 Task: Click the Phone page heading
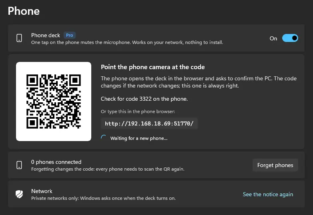coord(24,11)
